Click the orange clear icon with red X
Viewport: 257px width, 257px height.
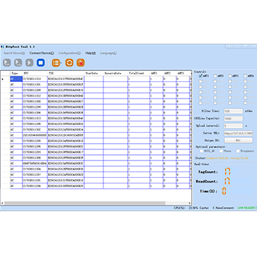[x=81, y=63]
